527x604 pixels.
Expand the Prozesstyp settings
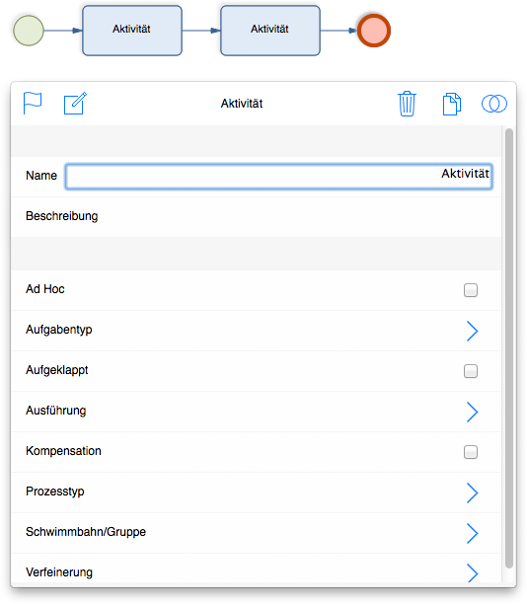click(472, 492)
